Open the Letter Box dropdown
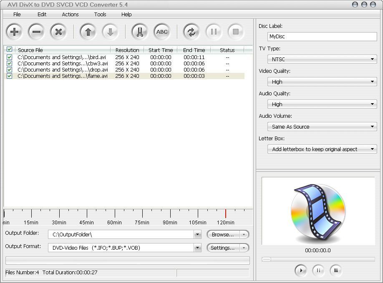The width and height of the screenshot is (383, 283). 322,149
